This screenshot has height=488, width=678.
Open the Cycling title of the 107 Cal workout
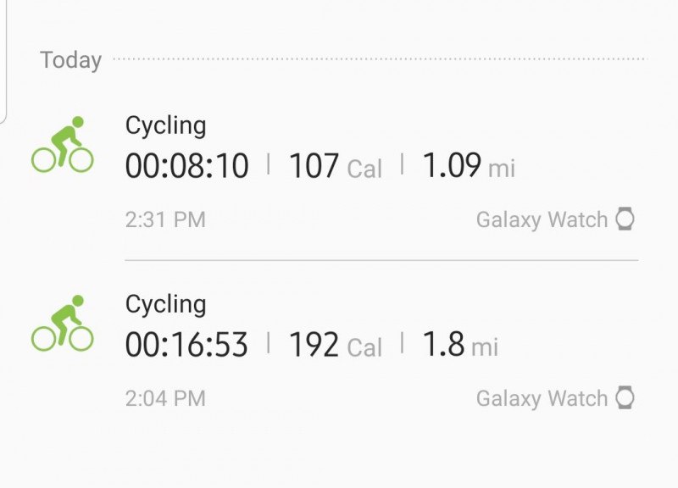click(x=165, y=126)
